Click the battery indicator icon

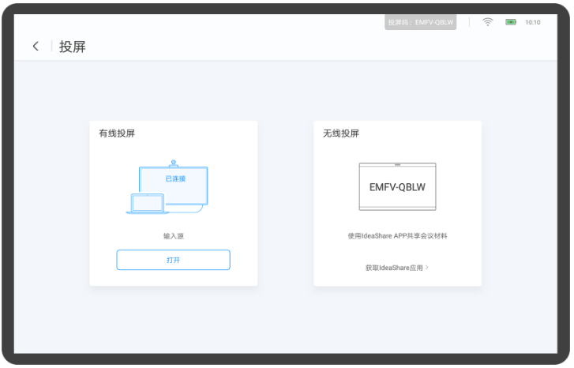pyautogui.click(x=510, y=22)
